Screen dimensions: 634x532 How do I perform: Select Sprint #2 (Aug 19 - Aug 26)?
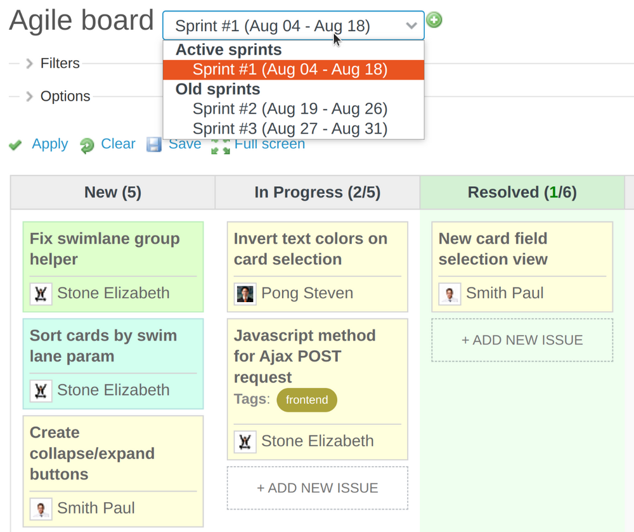tap(290, 108)
